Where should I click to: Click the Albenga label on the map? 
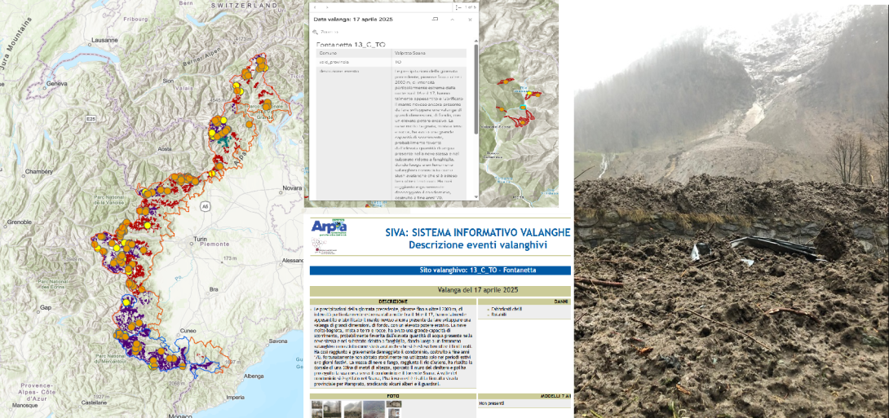coord(254,376)
